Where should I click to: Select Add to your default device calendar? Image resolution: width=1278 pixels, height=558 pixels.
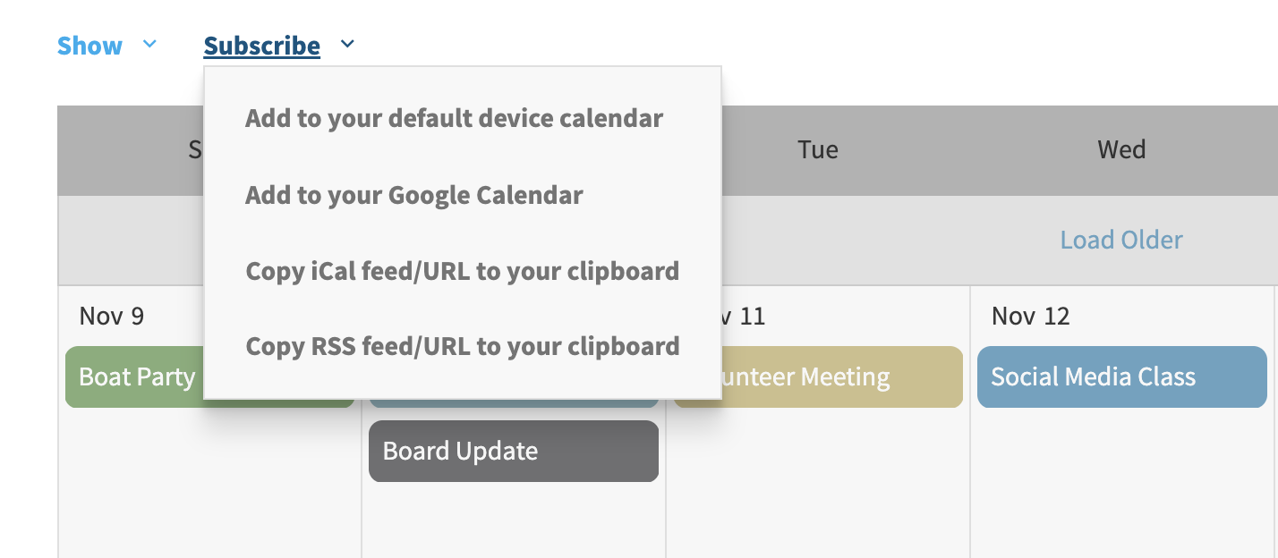pos(454,118)
